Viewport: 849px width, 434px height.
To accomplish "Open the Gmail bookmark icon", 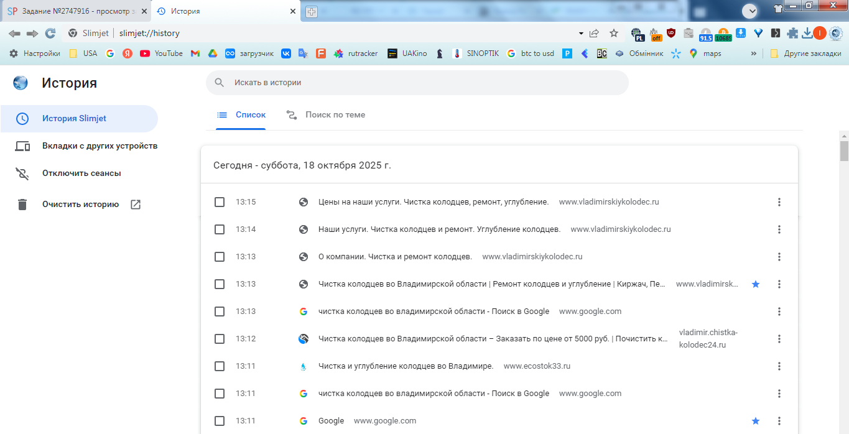I will click(195, 53).
